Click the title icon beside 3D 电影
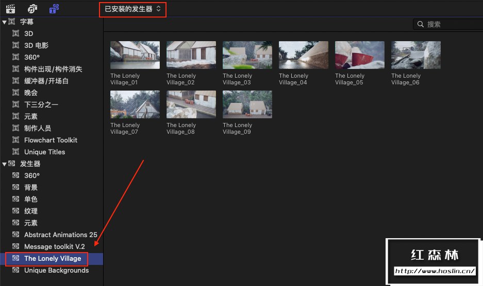Screen dimensions: 483x286 click(15, 45)
